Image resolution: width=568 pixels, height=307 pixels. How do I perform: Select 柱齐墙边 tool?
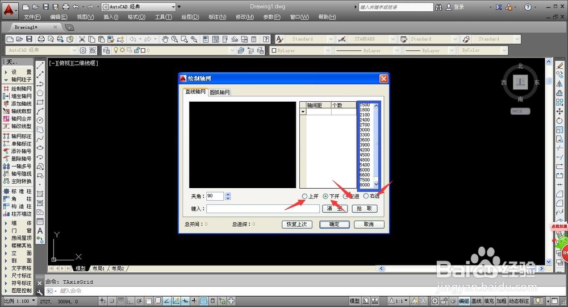tap(18, 214)
